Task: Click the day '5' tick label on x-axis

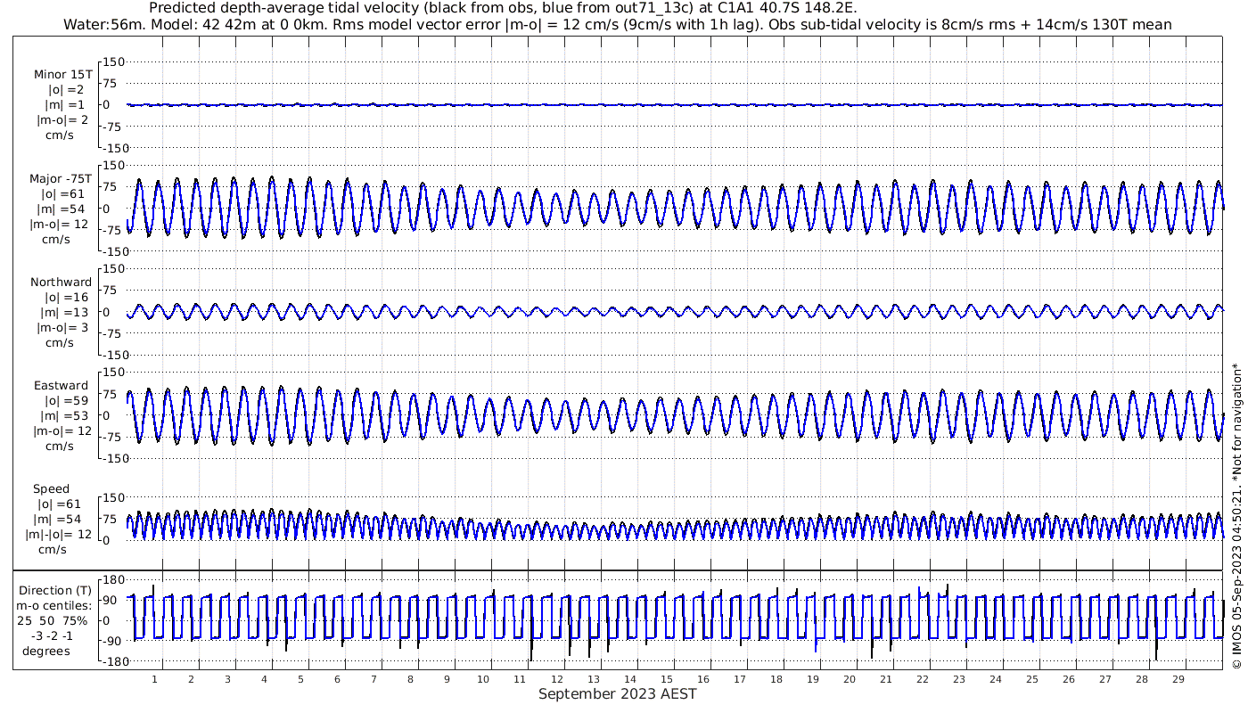Action: (x=300, y=679)
